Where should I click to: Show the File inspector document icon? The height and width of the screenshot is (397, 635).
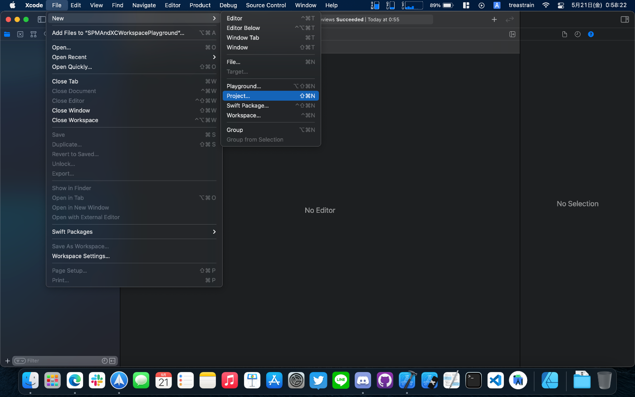tap(565, 34)
